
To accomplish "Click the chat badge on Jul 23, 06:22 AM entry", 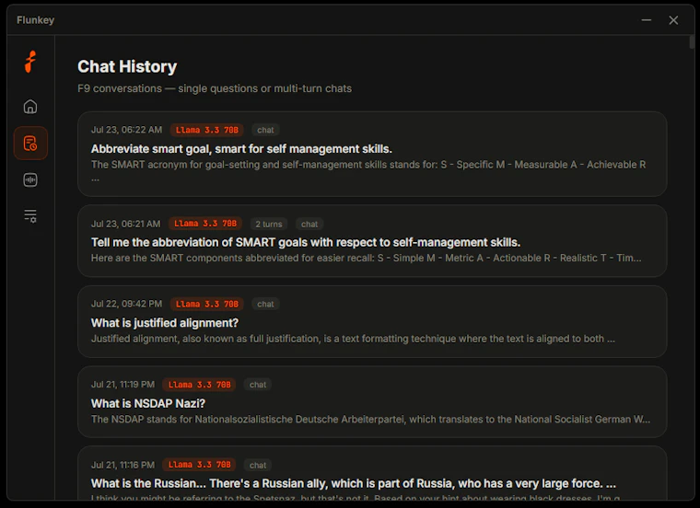I will click(265, 130).
